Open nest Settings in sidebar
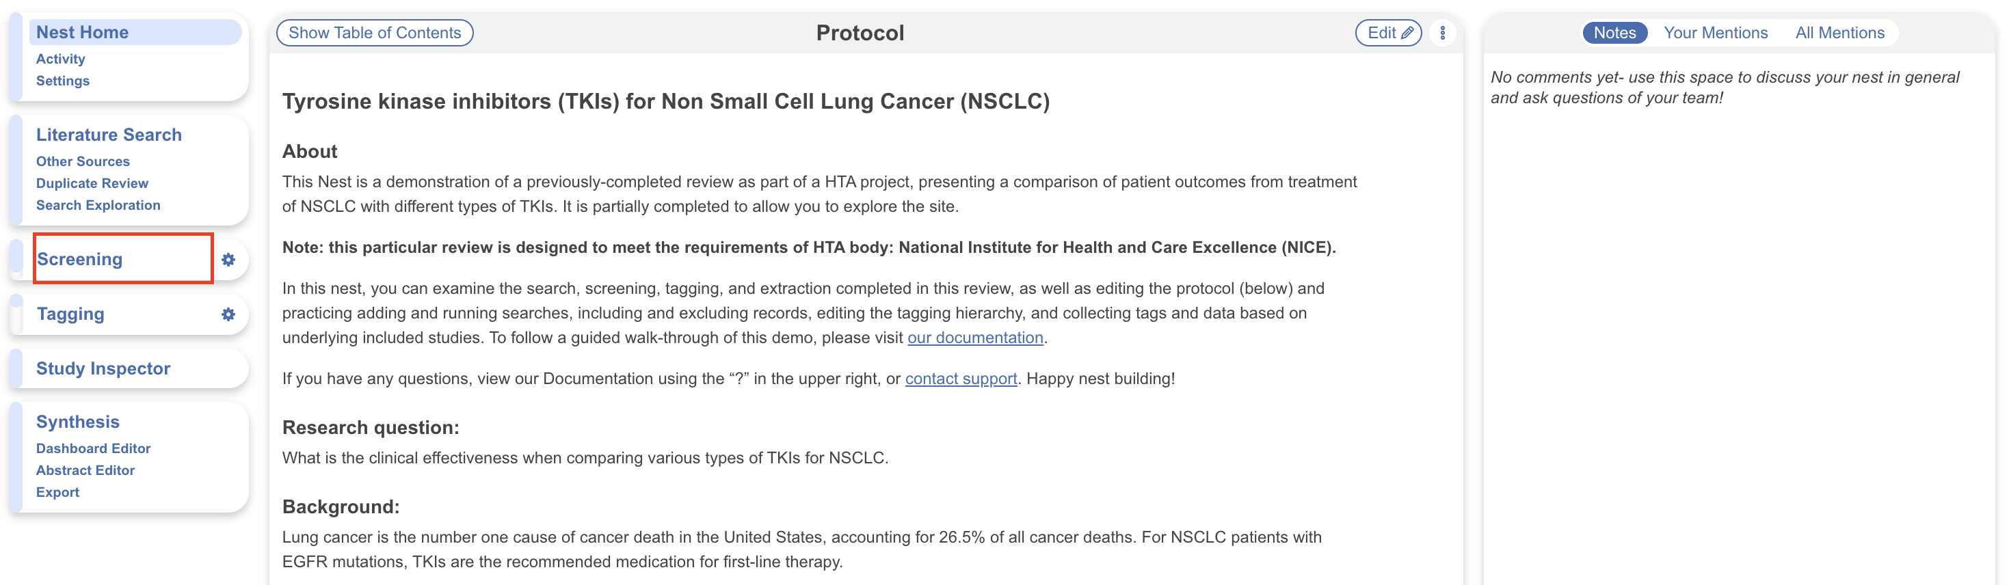 pos(62,81)
